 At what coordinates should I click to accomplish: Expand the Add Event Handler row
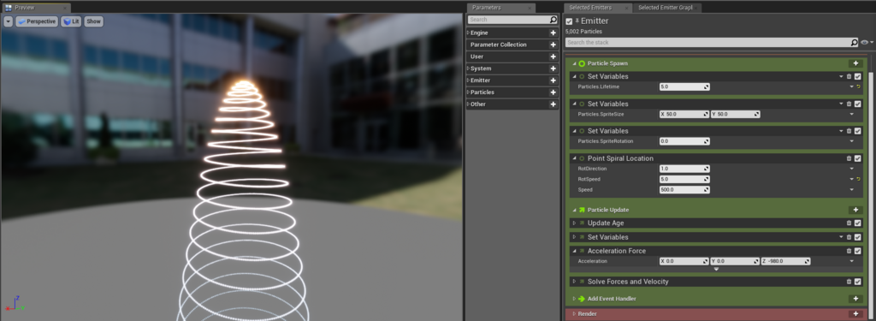574,299
